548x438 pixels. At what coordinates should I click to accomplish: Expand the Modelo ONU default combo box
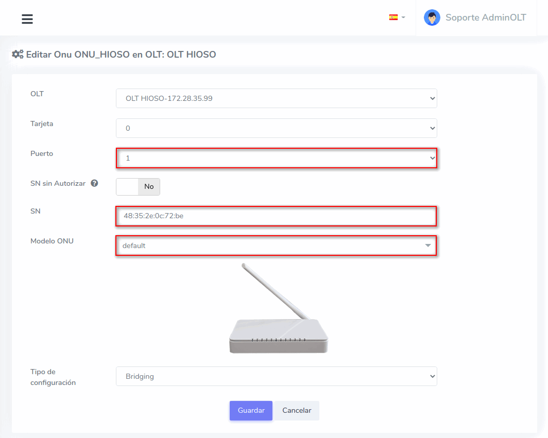pyautogui.click(x=276, y=246)
